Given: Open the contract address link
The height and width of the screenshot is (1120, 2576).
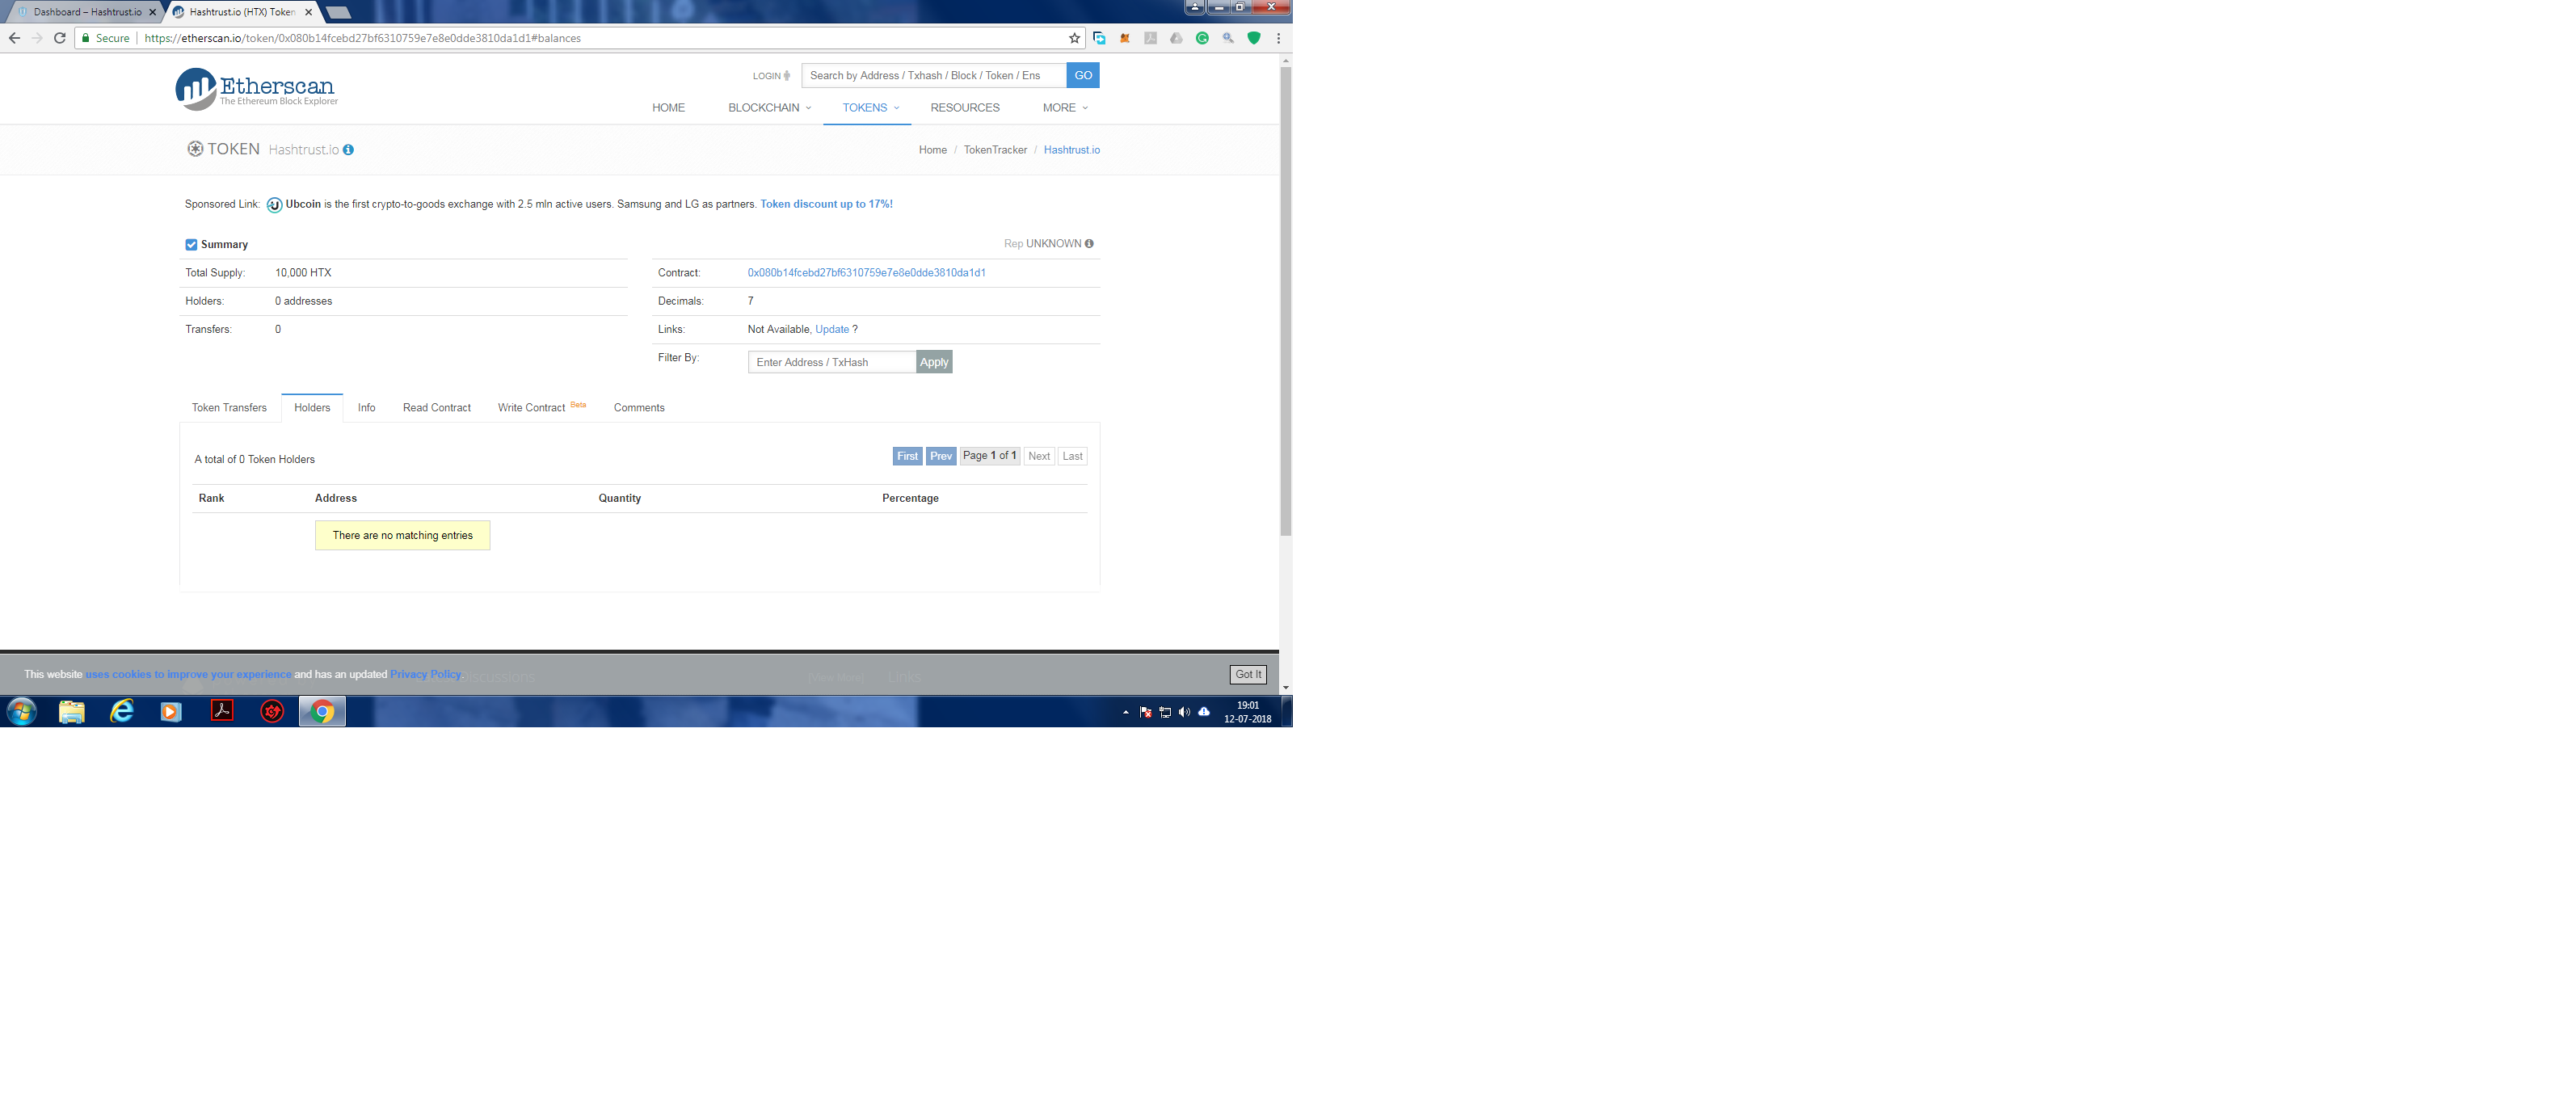Looking at the screenshot, I should [866, 273].
